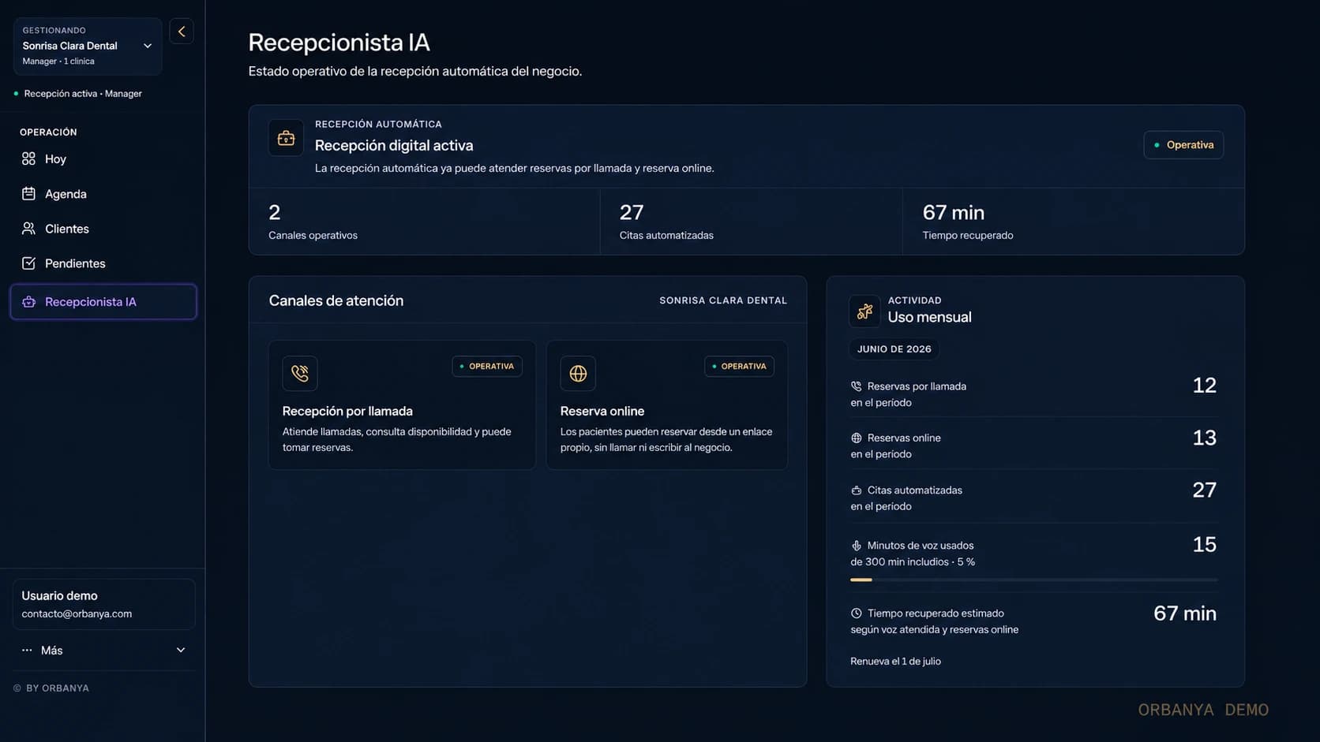Click the voice minutes usage progress bar
This screenshot has height=742, width=1320.
pyautogui.click(x=1033, y=580)
